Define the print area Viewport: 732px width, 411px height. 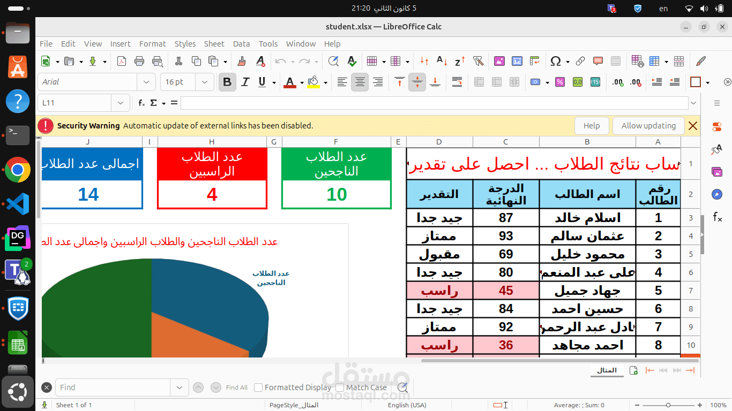point(638,61)
